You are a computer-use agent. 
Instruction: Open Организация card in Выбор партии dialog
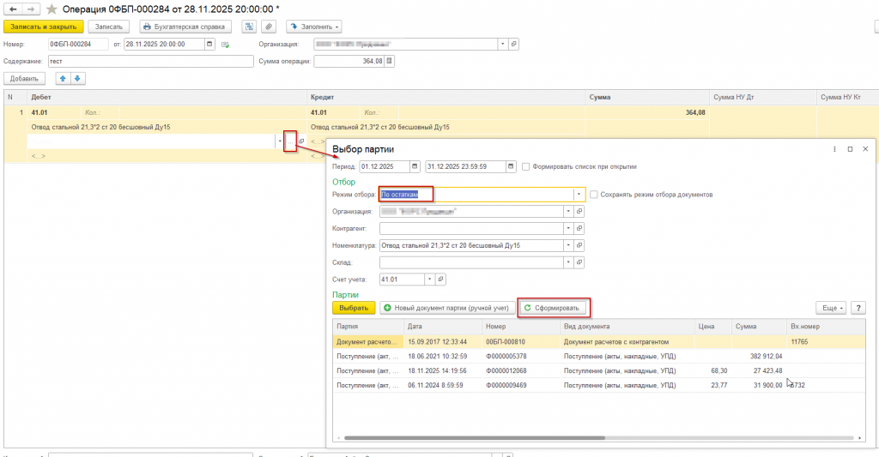click(579, 211)
